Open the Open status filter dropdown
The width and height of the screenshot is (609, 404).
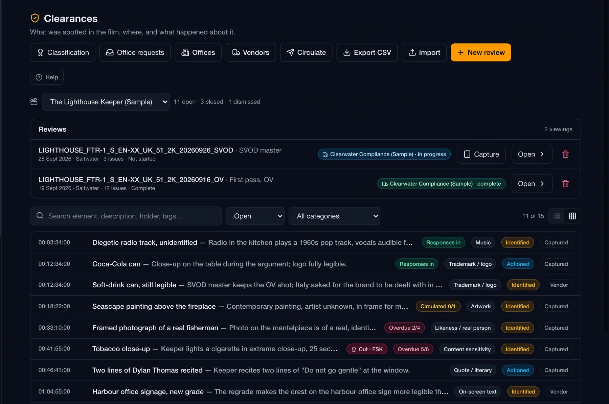tap(255, 216)
